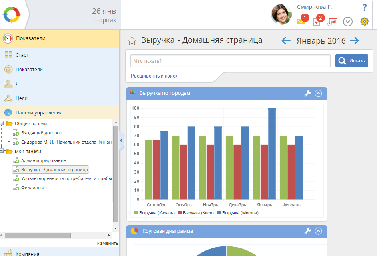The width and height of the screenshot is (377, 256).
Task: Expand the user menu dropdown arrow
Action: (348, 22)
